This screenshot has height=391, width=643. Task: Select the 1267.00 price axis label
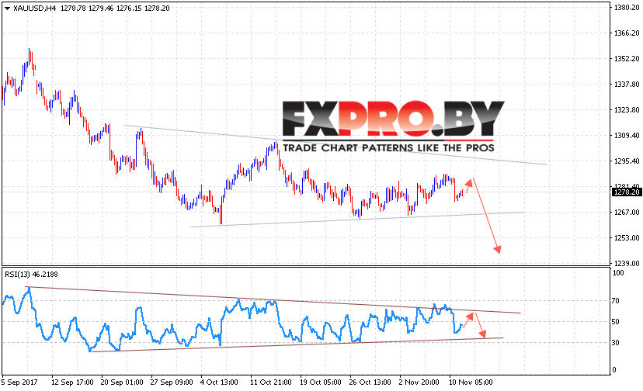point(627,213)
